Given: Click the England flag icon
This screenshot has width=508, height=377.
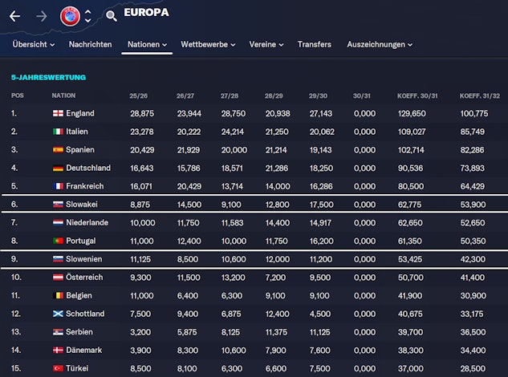Looking at the screenshot, I should tap(58, 113).
